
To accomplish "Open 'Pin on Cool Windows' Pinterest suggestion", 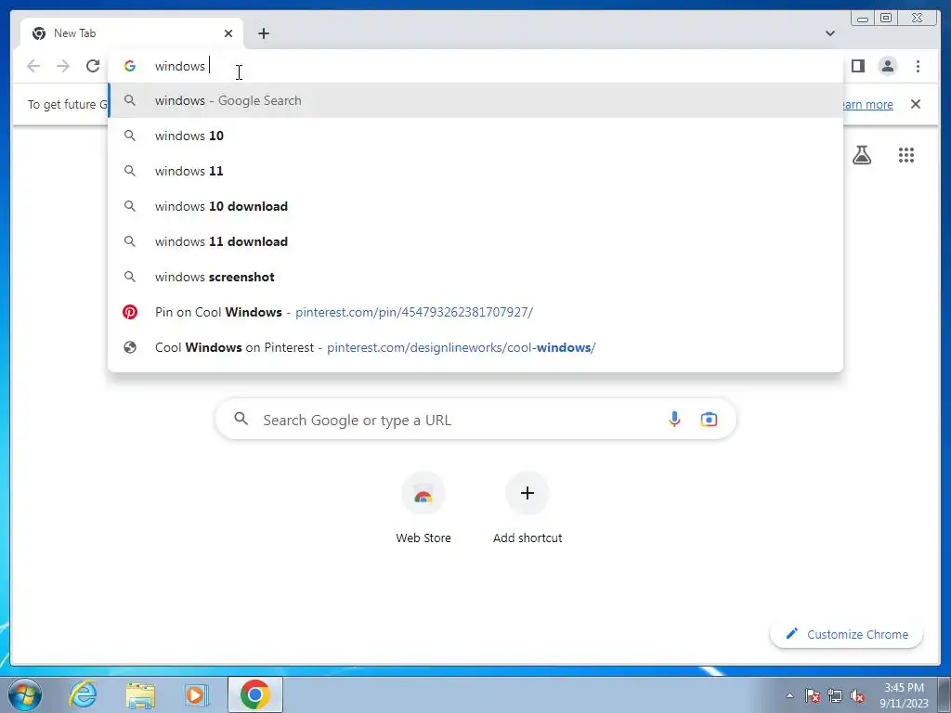I will [x=475, y=312].
